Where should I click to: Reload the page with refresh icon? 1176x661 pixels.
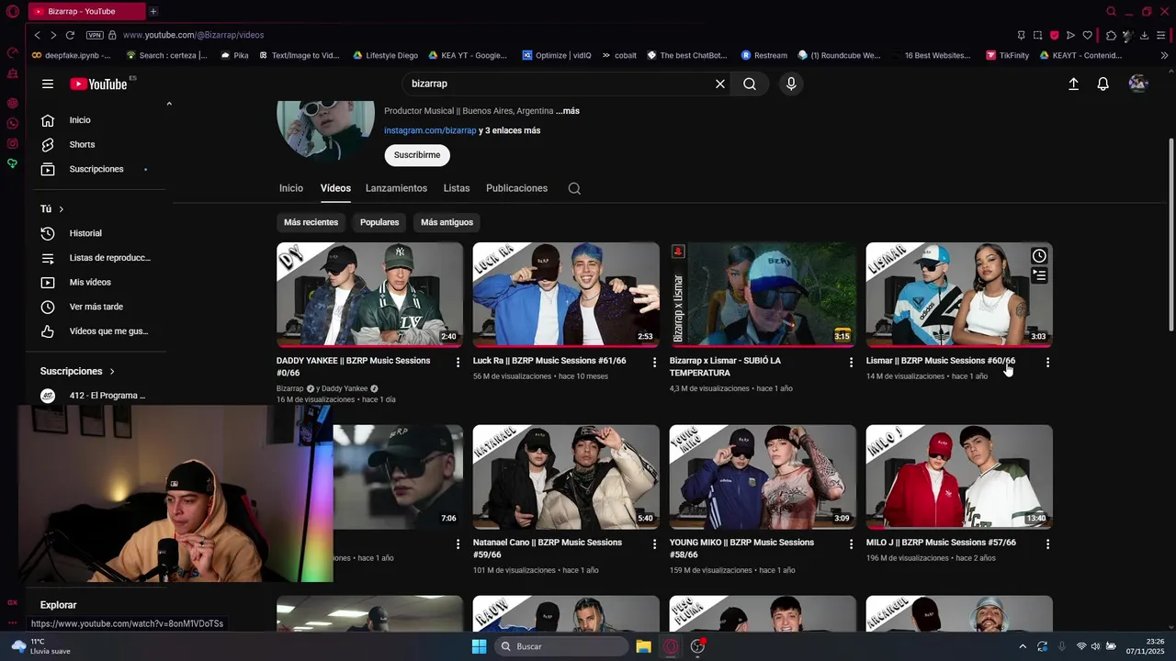click(70, 35)
